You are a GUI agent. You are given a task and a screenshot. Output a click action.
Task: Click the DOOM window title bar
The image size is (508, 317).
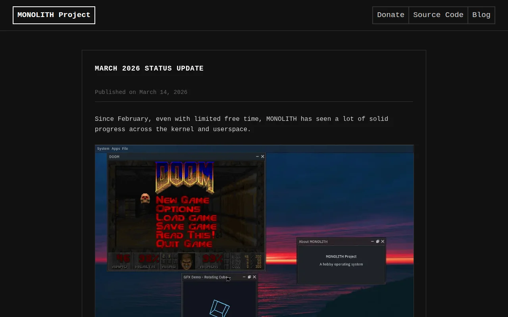[187, 157]
